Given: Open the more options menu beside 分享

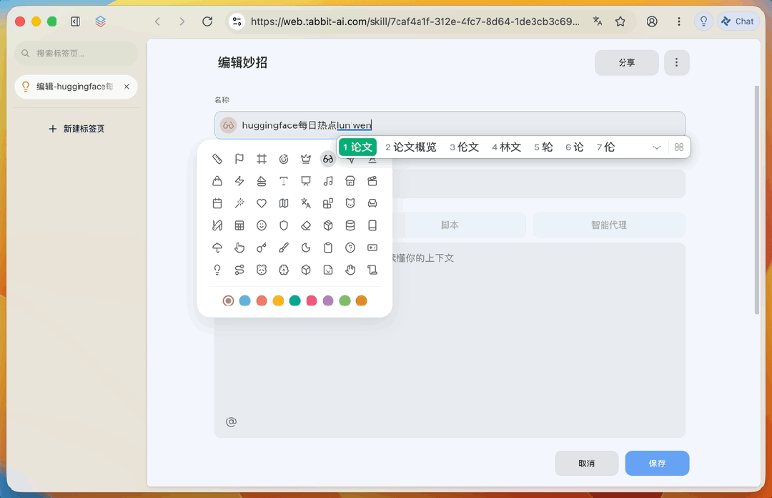Looking at the screenshot, I should coord(676,63).
